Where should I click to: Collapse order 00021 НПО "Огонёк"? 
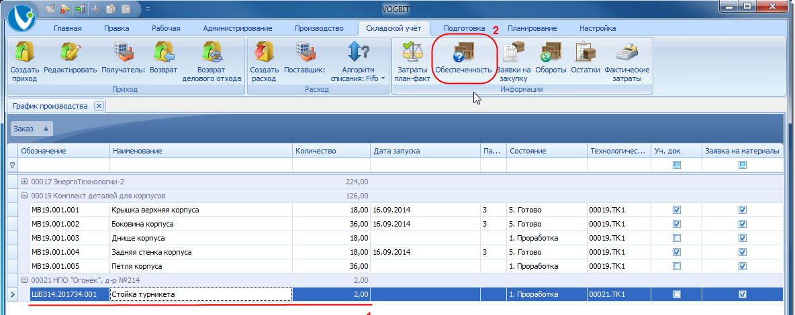(25, 280)
